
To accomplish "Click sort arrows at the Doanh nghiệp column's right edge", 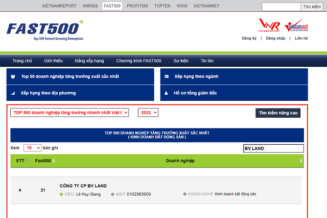I will coord(301,161).
